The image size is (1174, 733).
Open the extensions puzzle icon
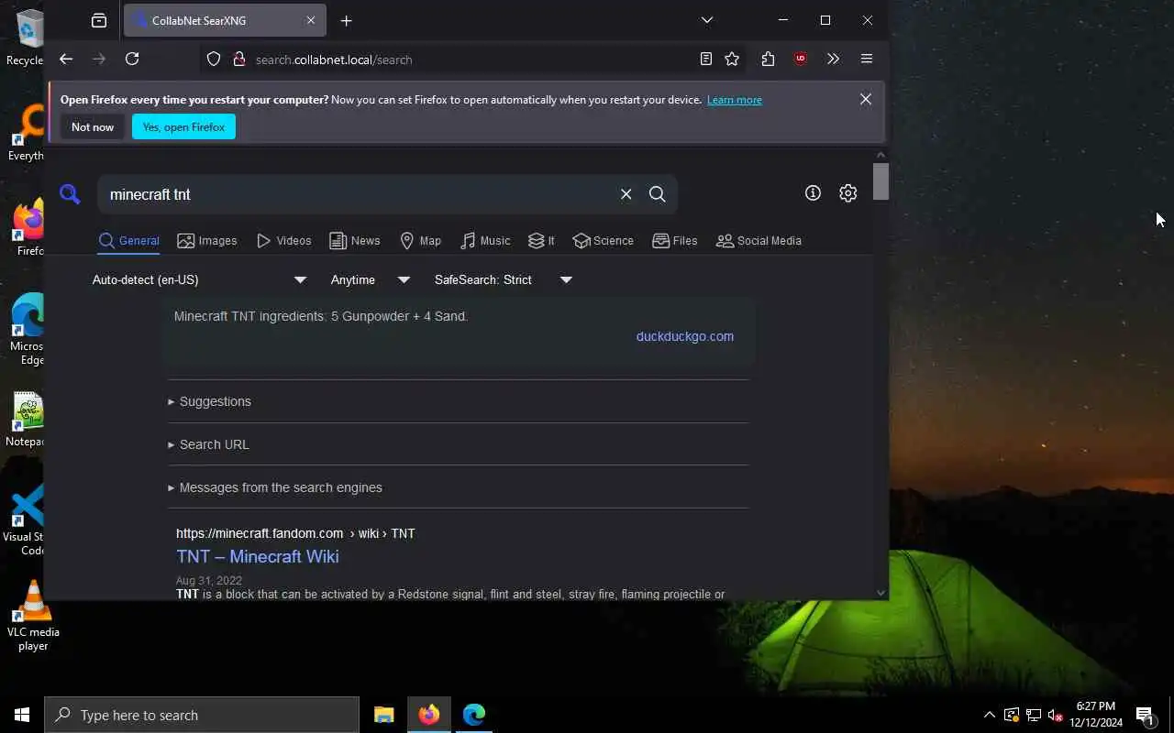coord(768,59)
